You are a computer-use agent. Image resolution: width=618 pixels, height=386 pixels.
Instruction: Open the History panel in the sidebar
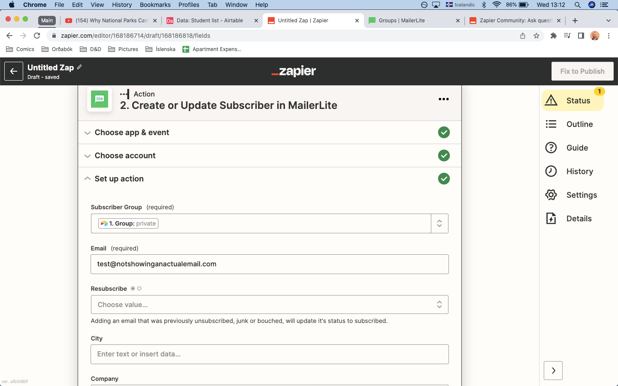click(x=570, y=172)
